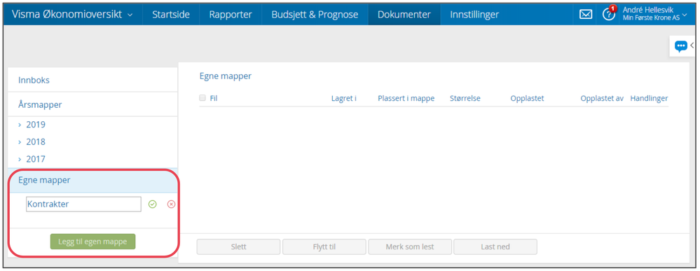
Task: Sort by Lagret i column header
Action: pos(344,98)
